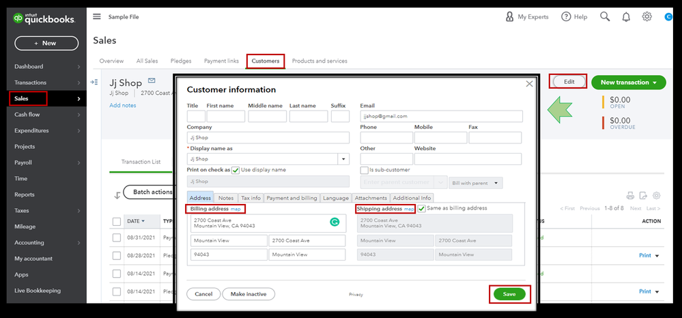Select the Notes tab in dialog
This screenshot has height=318, width=682.
coord(226,198)
